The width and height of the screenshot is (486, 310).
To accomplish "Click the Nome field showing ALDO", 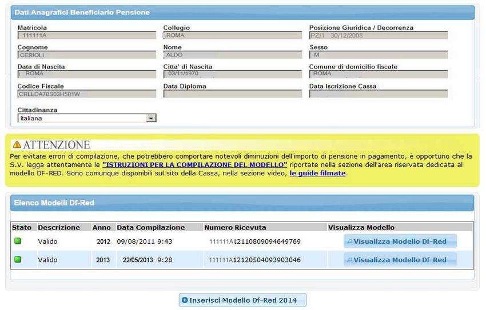I will (232, 55).
